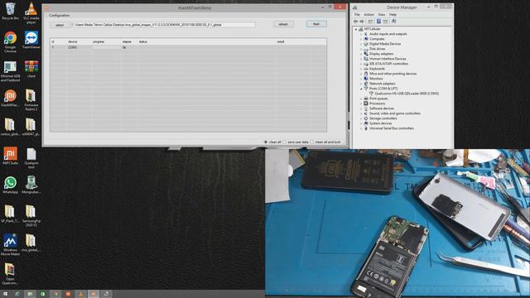Expand the Display adapters node

[361, 54]
